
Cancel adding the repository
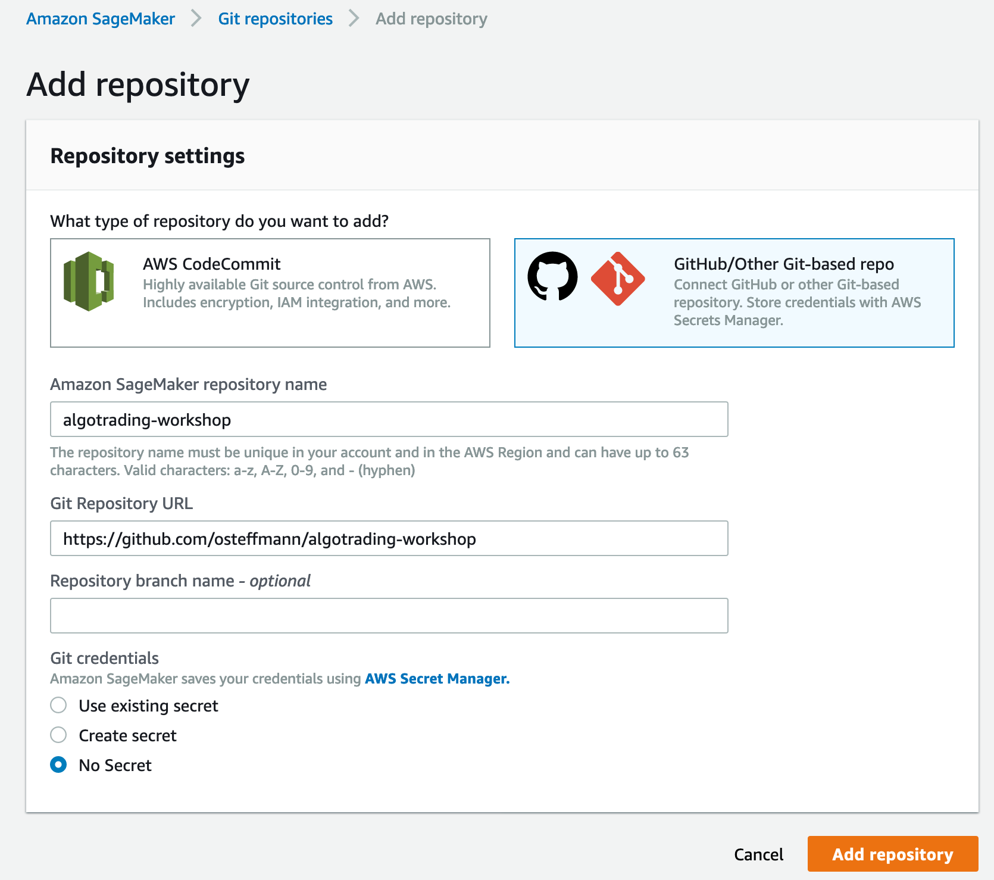pos(758,854)
